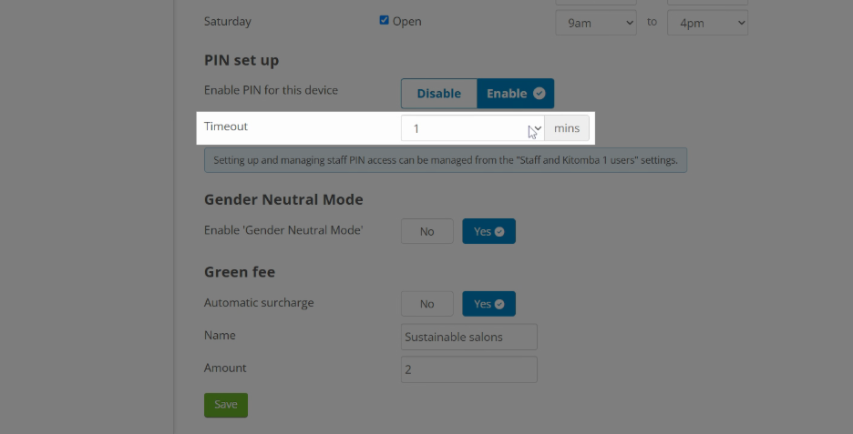Click Disable for PIN on this device
Viewport: 853px width, 434px height.
point(439,94)
